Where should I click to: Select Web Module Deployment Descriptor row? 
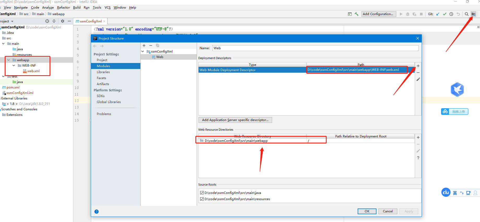pos(307,70)
